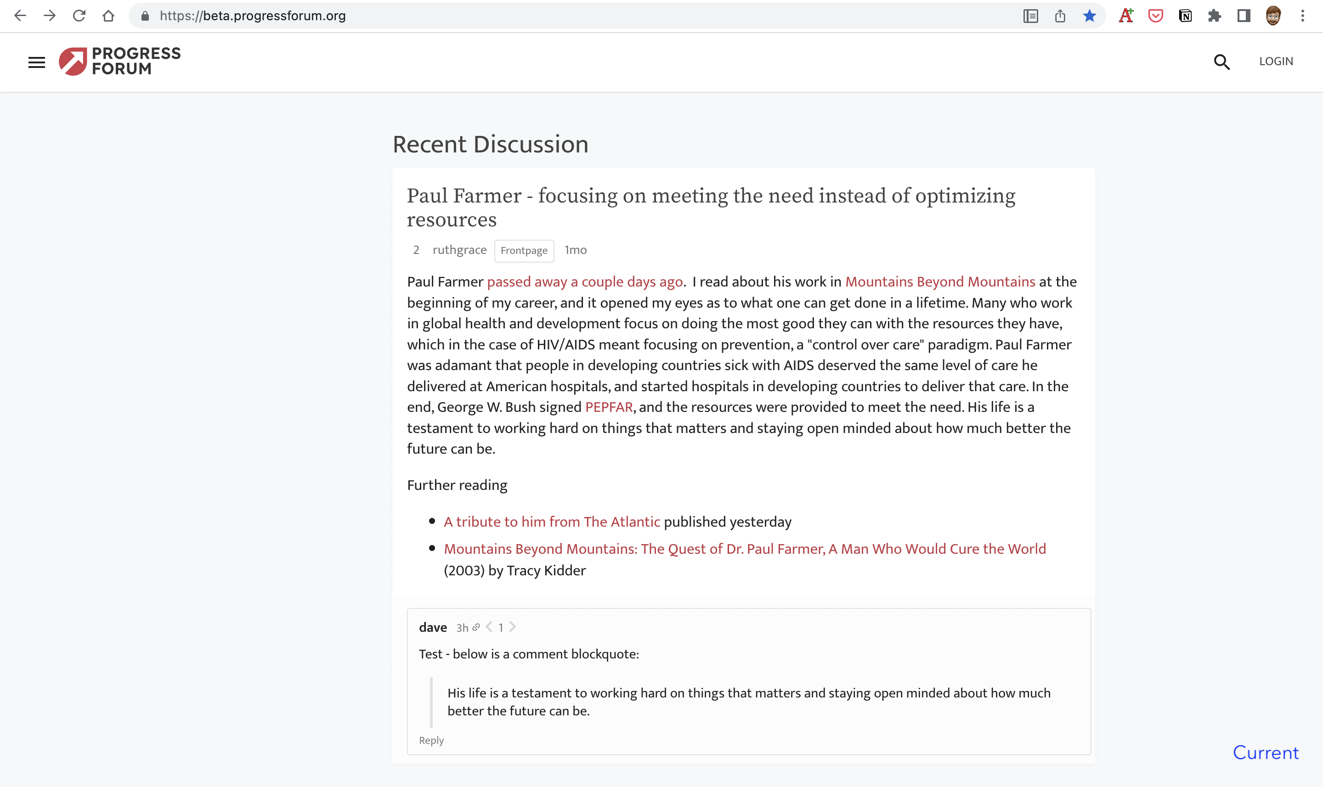
Task: Upvote dave's comment with right chevron
Action: click(513, 627)
